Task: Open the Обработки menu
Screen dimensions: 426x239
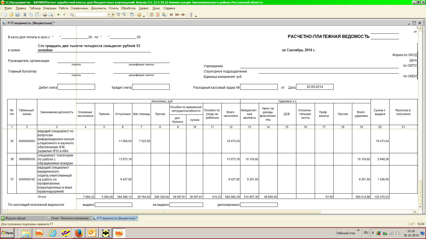Action: click(128, 8)
